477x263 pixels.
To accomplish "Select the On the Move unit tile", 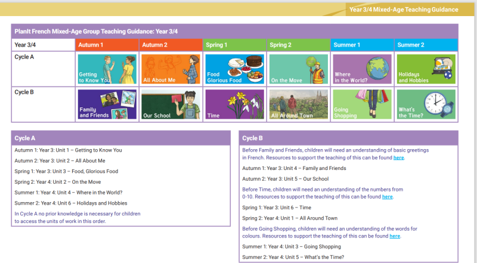I will tap(299, 69).
